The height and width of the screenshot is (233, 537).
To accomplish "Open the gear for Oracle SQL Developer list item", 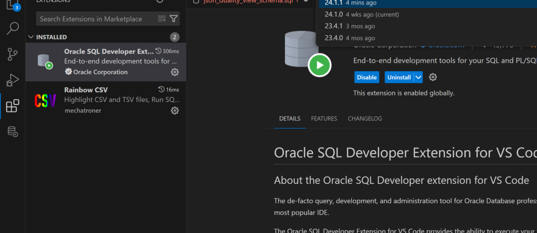I will pyautogui.click(x=175, y=72).
